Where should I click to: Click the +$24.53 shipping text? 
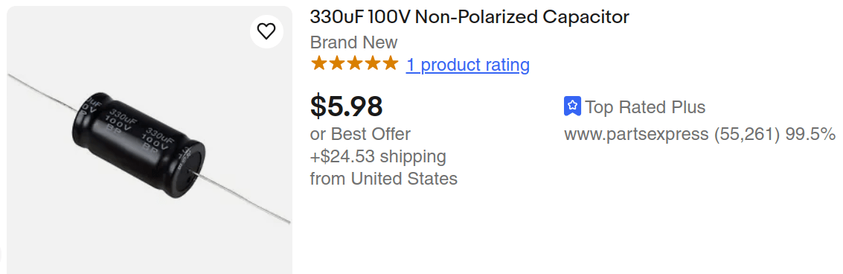(x=378, y=156)
